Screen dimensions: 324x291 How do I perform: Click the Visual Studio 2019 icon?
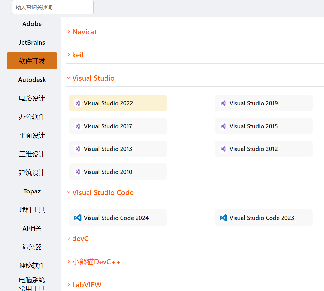point(223,103)
